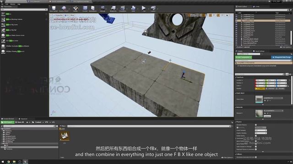This screenshot has width=293, height=164.
Task: Collapse the Collision section
Action: [x=236, y=154]
